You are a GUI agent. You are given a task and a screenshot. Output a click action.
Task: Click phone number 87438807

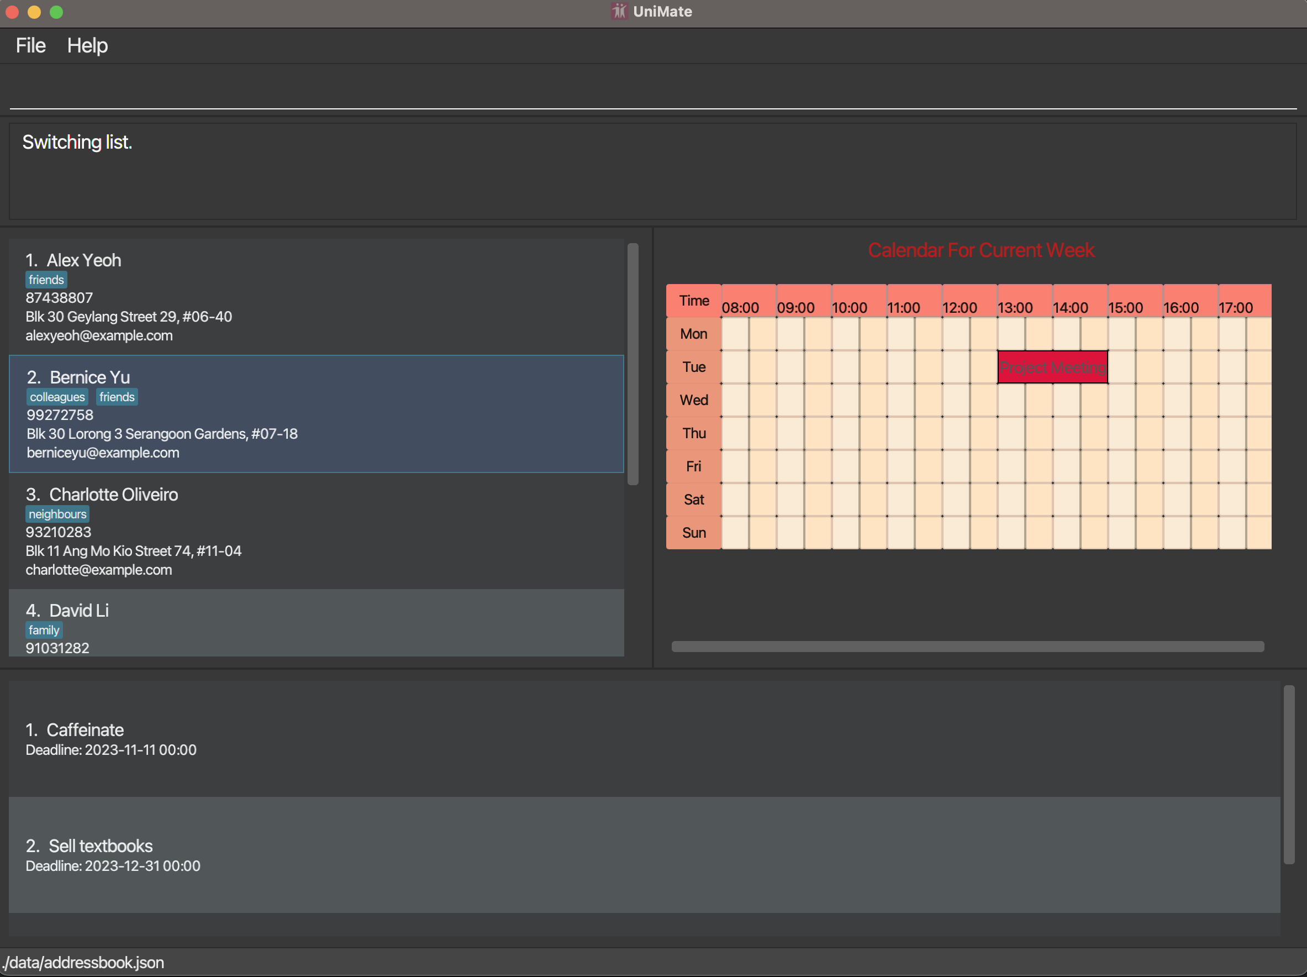pyautogui.click(x=59, y=298)
